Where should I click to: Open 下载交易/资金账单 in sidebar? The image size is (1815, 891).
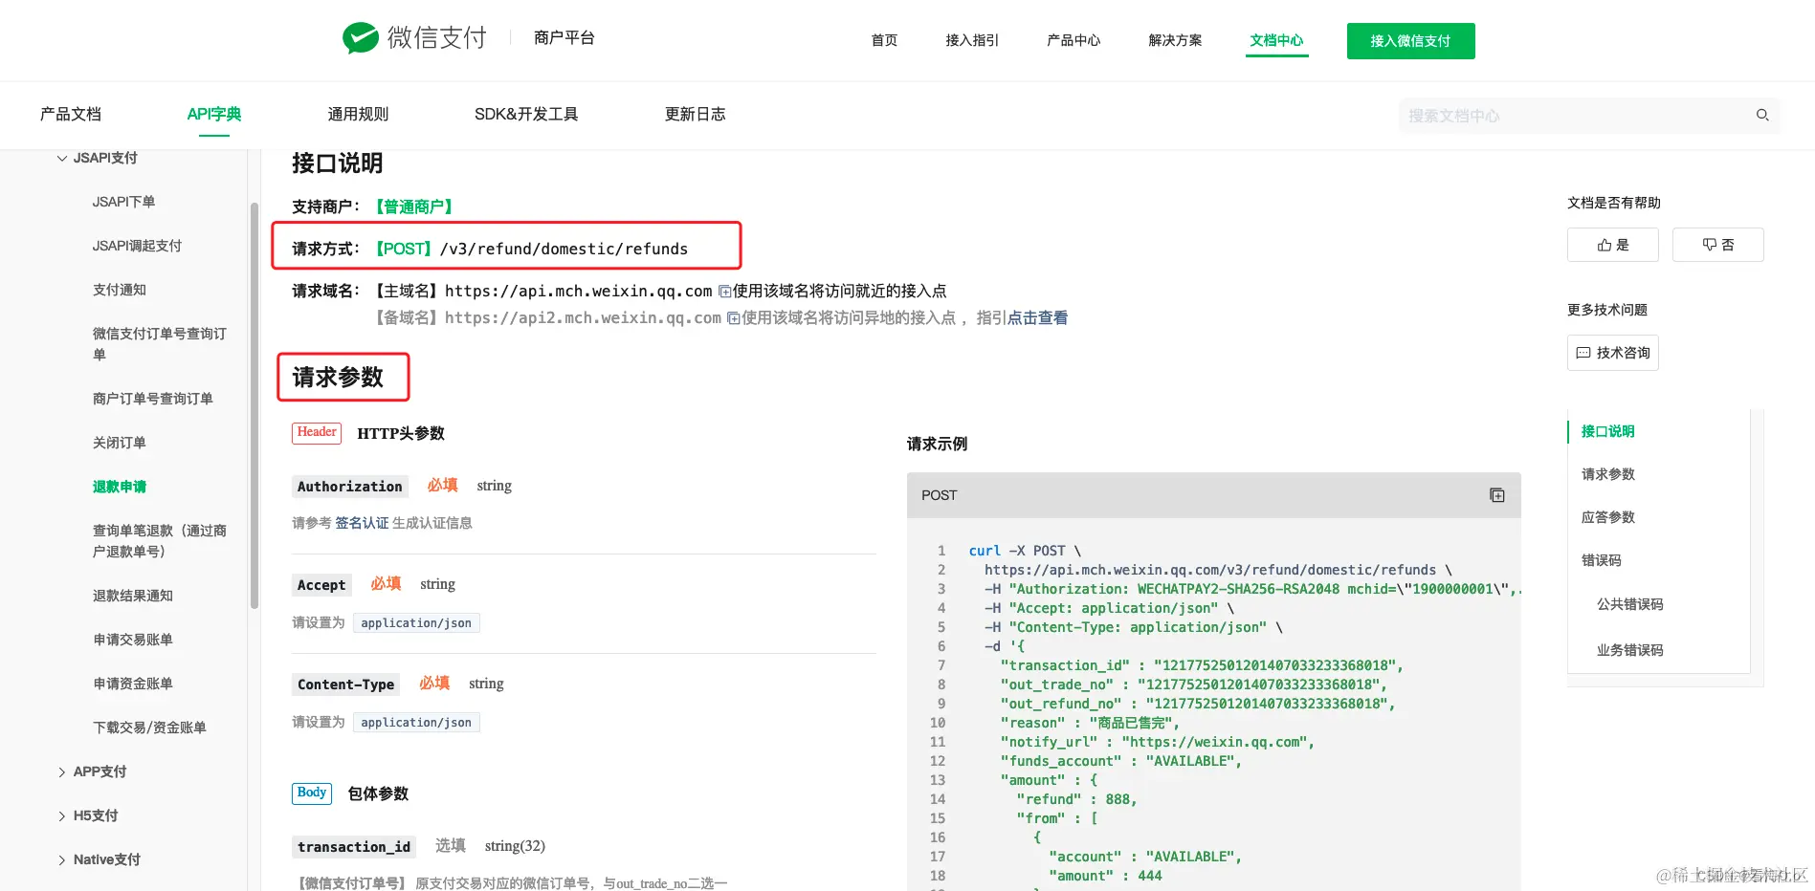[x=149, y=728]
